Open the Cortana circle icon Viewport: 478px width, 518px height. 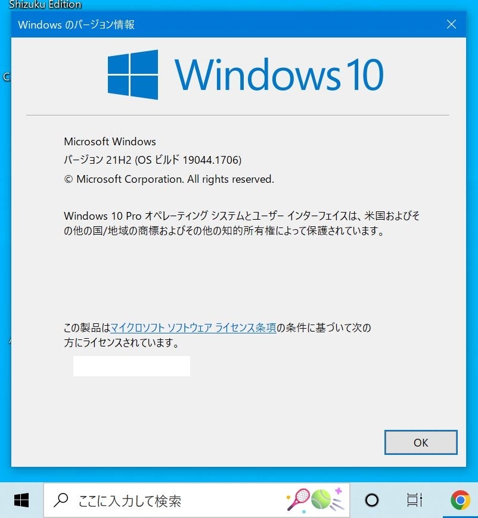point(371,500)
